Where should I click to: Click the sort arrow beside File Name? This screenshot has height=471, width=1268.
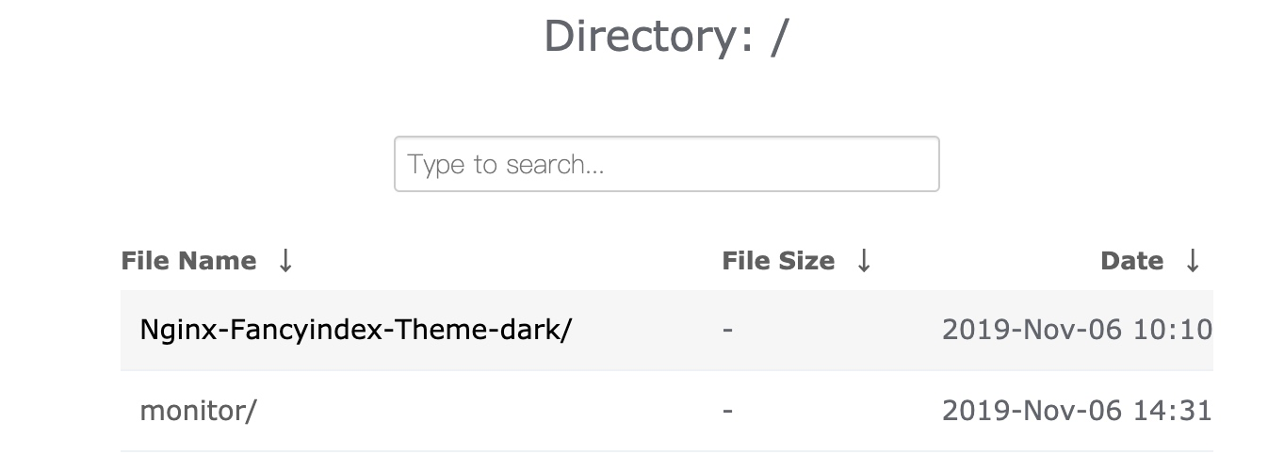285,261
